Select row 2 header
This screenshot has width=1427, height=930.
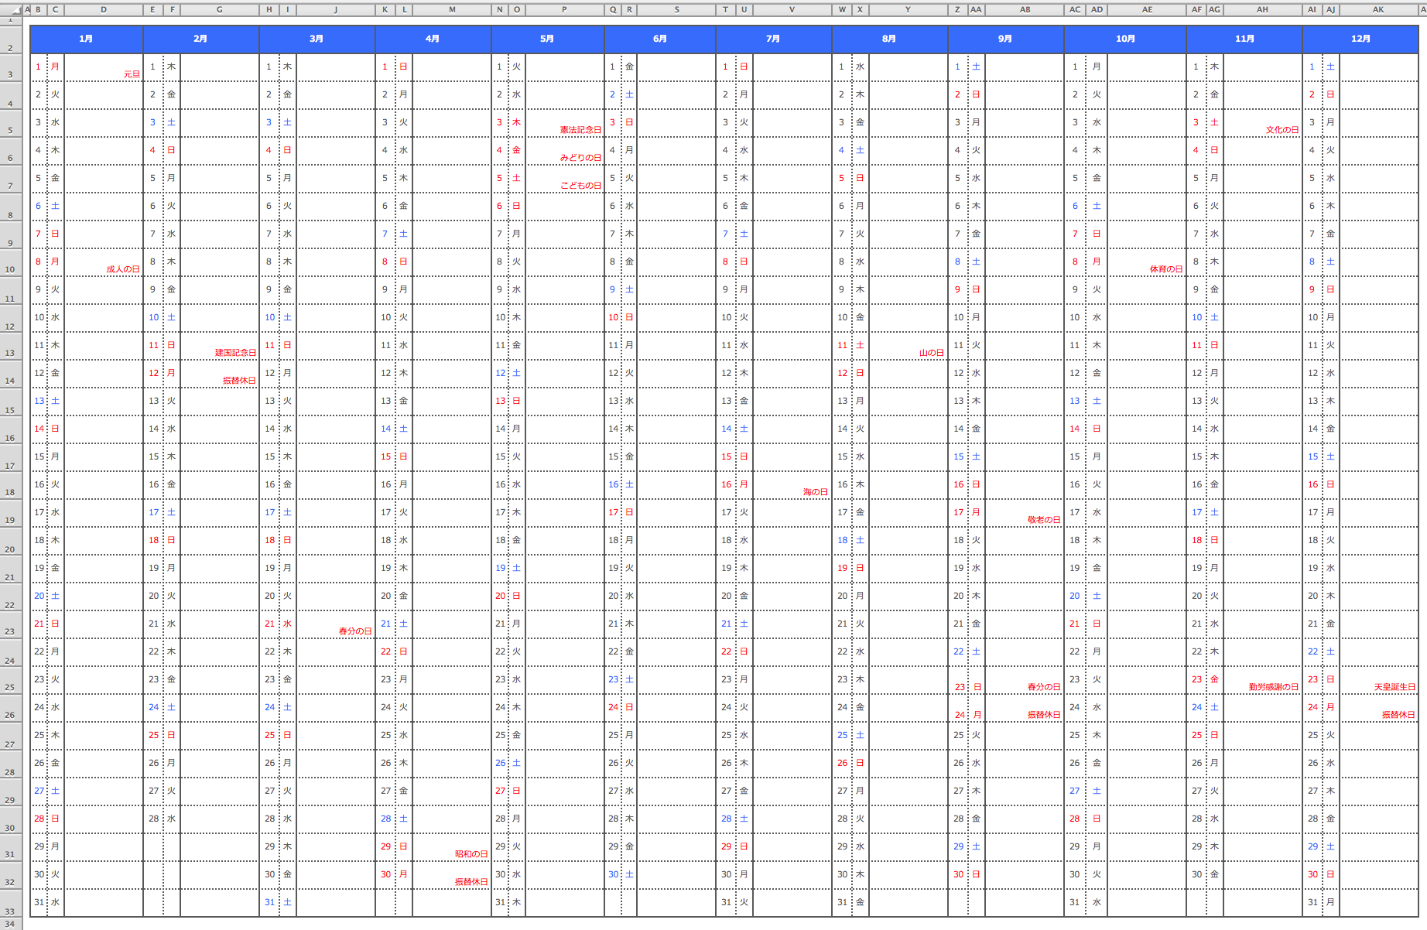point(11,39)
